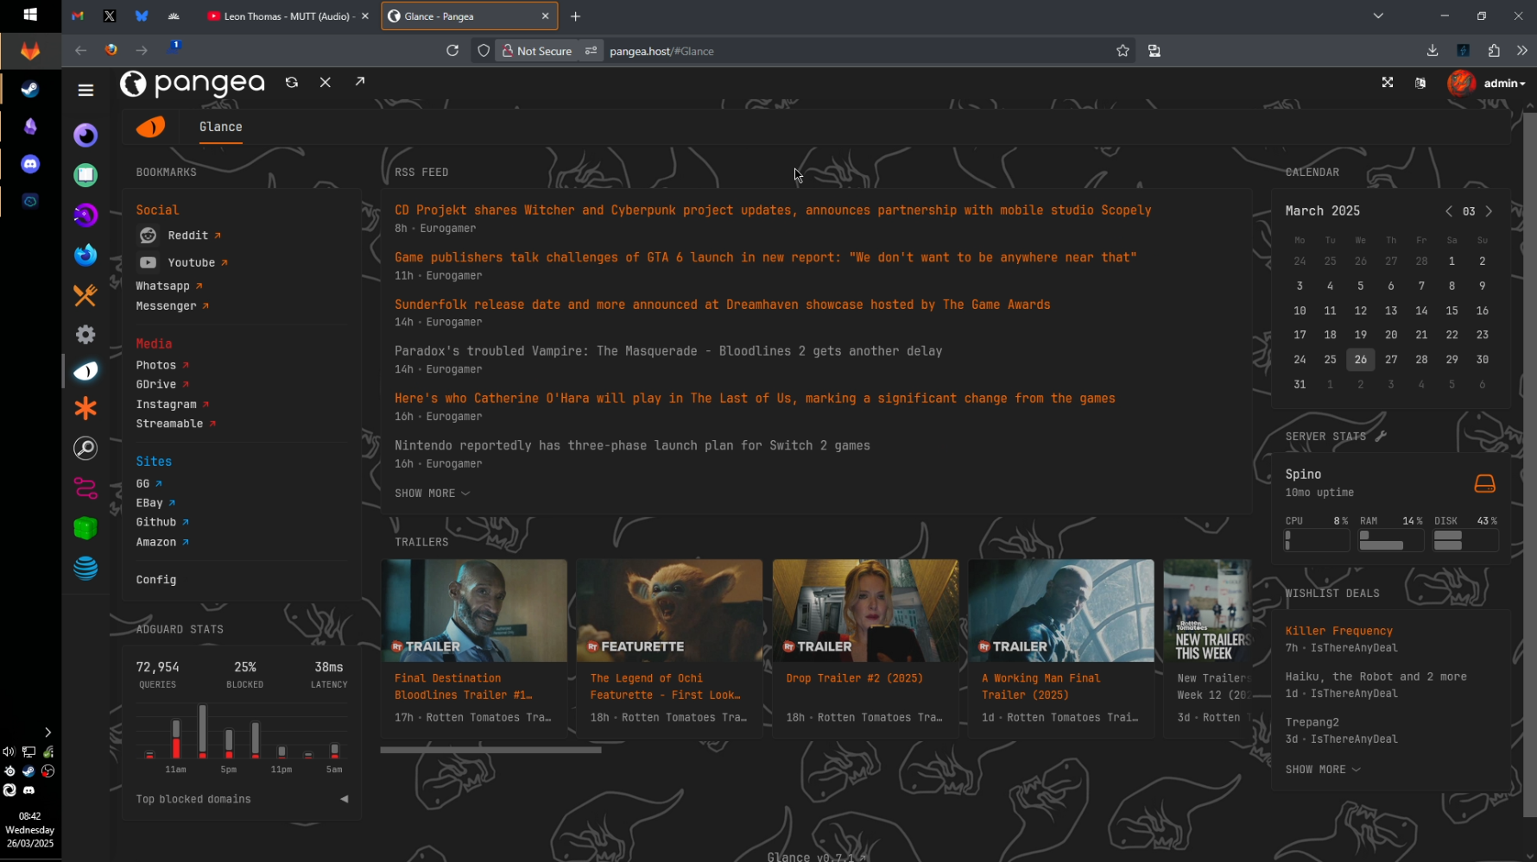Open the Pangea hamburger menu

85,90
